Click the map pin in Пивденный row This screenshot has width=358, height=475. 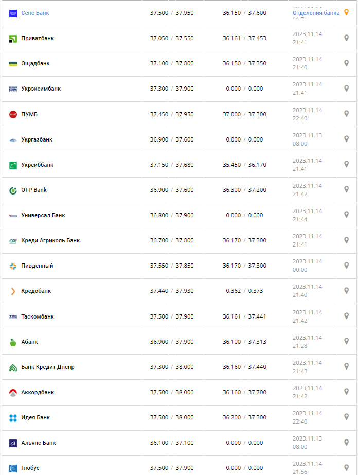point(346,266)
